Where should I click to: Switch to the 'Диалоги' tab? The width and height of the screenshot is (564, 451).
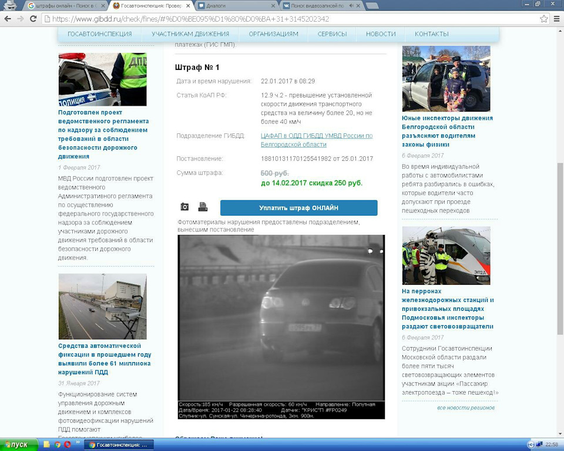point(236,6)
